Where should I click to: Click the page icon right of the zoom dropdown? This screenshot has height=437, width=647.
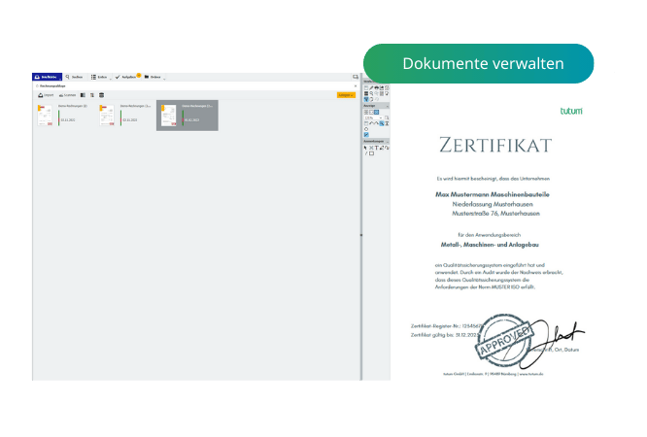coord(387,118)
